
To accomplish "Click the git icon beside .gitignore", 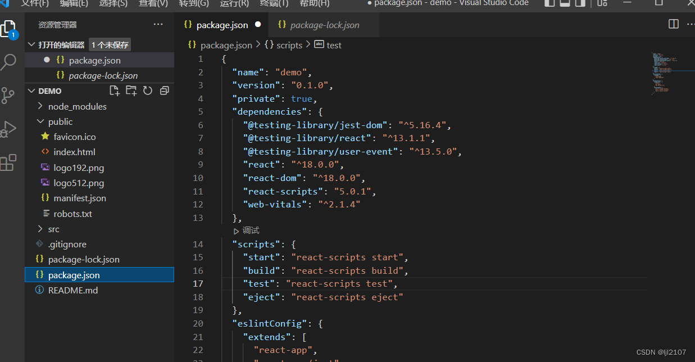I will (x=39, y=244).
